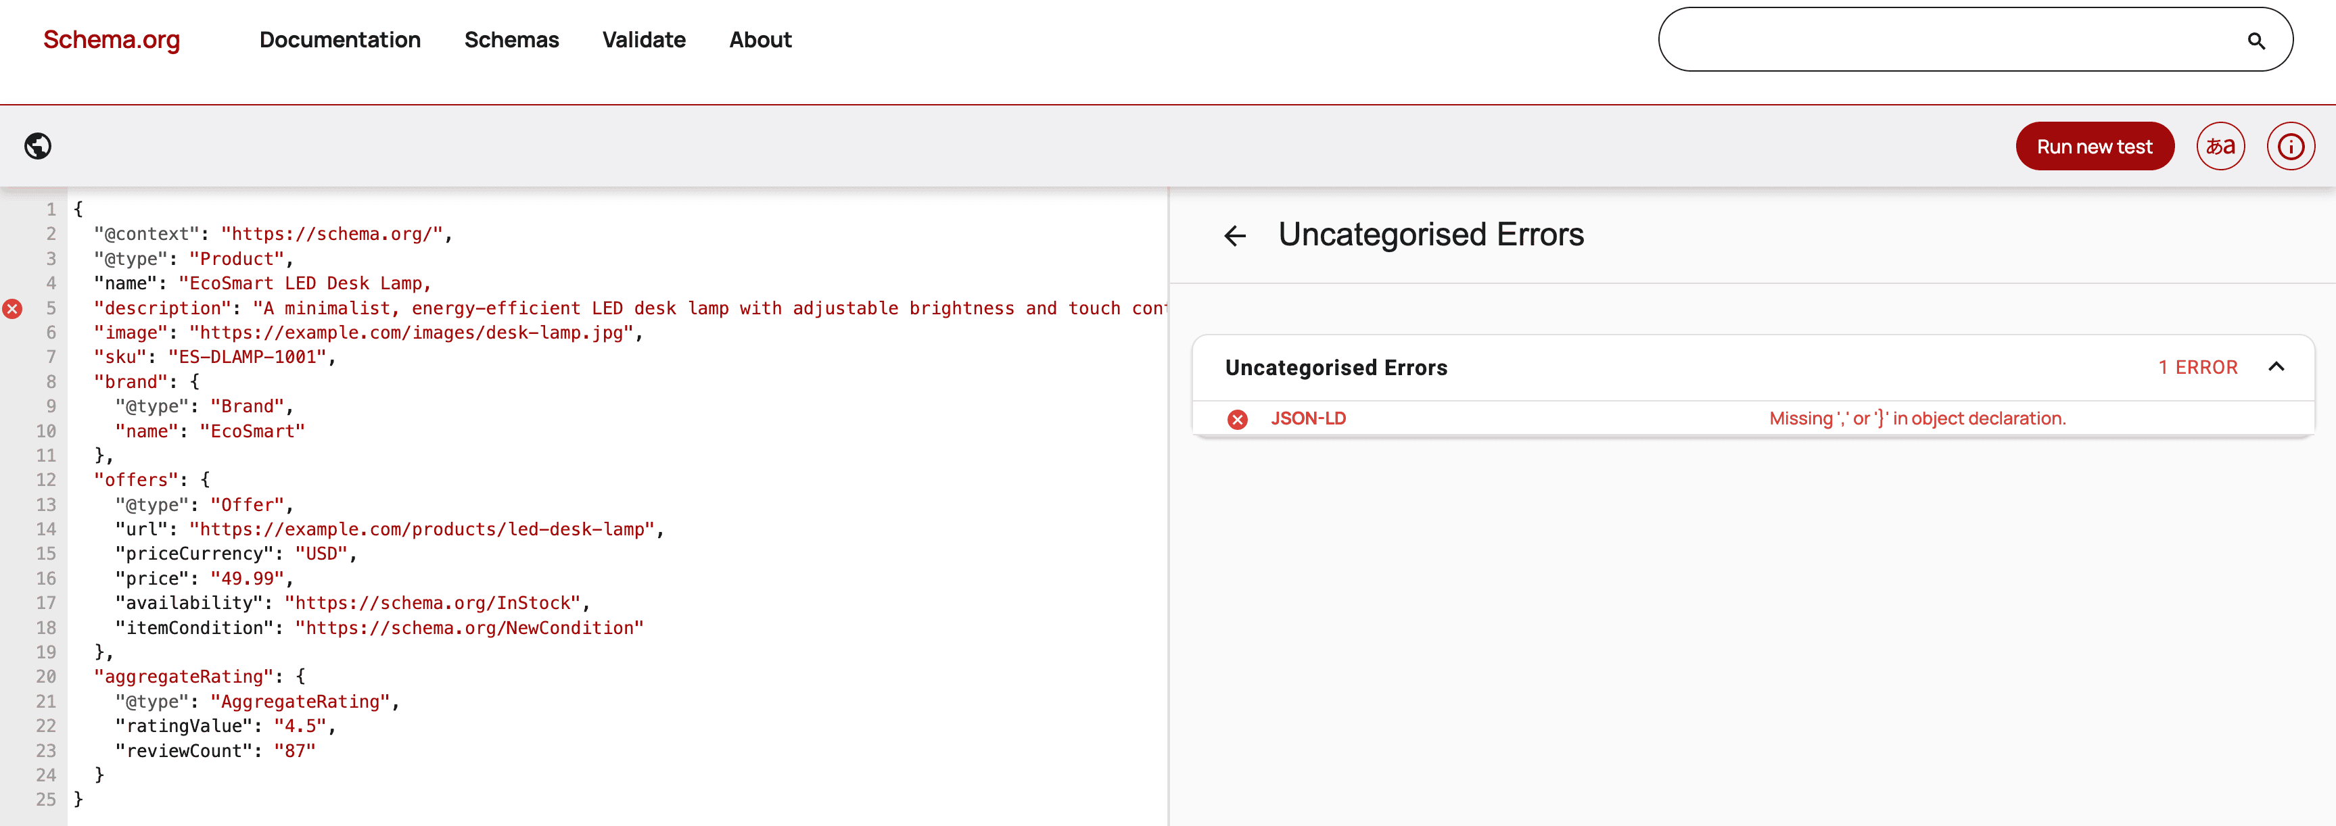Go to the Validate page
This screenshot has width=2336, height=826.
(x=644, y=40)
